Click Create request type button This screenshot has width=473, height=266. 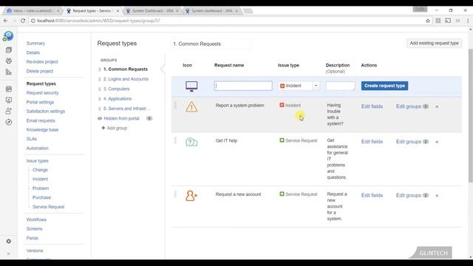coord(384,86)
